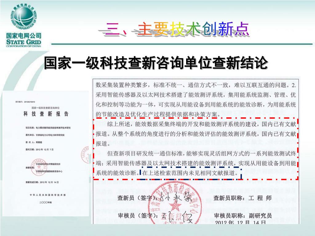Click line starting 综上所述，能效数据采集终端
The width and height of the screenshot is (315, 236).
pyautogui.click(x=201, y=124)
